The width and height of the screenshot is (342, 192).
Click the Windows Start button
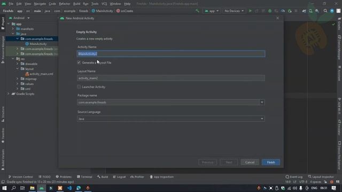pos(4,188)
